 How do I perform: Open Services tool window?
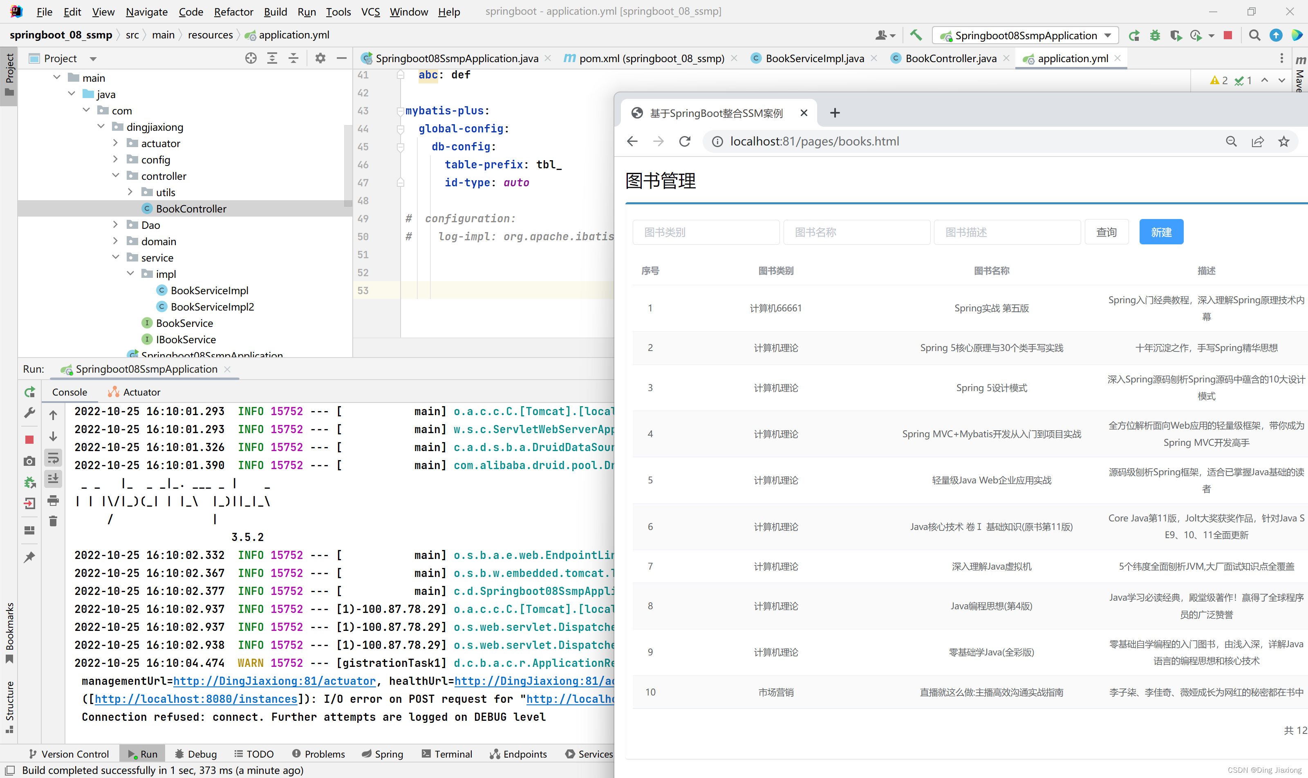[x=589, y=754]
